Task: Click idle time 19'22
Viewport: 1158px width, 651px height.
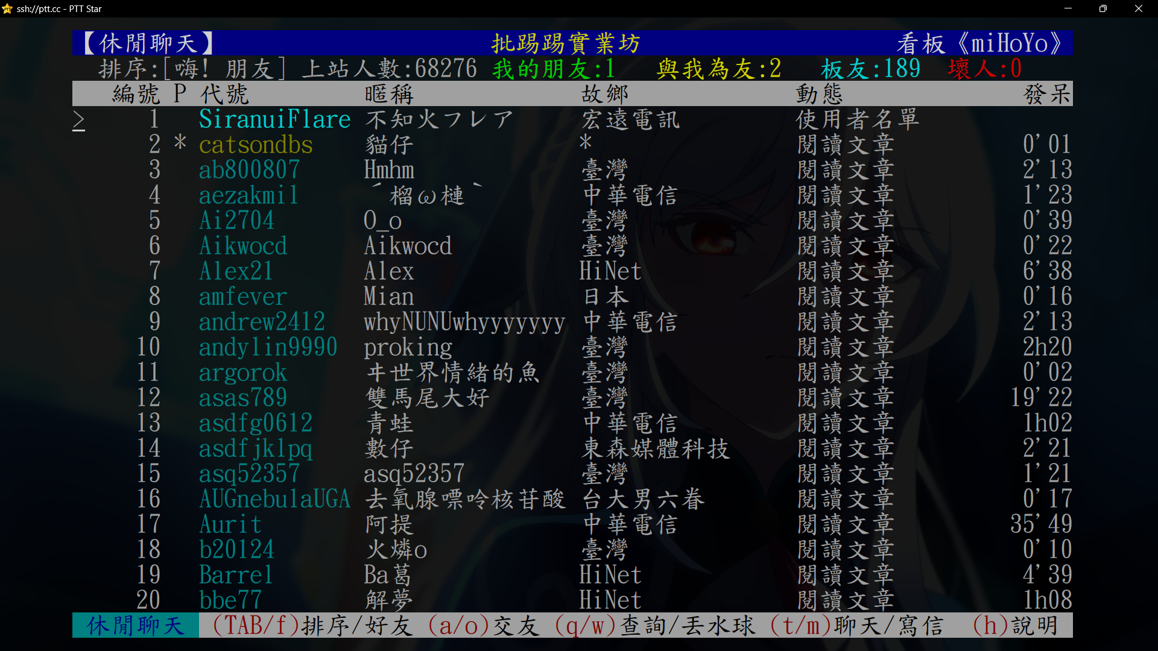Action: [x=1042, y=398]
